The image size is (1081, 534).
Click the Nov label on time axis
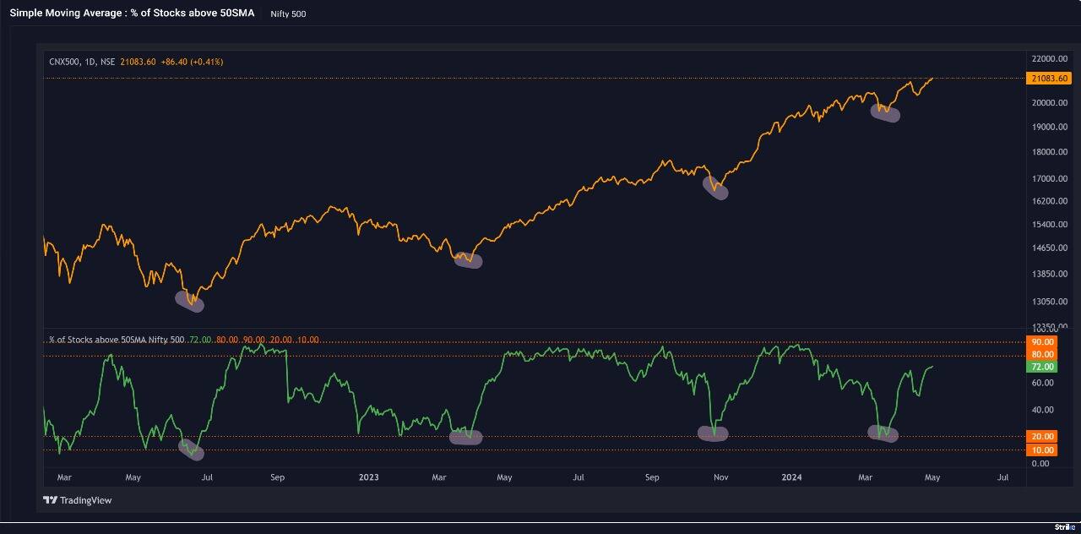[x=720, y=477]
